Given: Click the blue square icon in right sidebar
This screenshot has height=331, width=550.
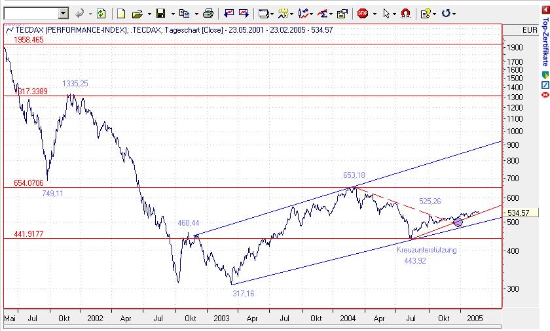Looking at the screenshot, I should click(x=545, y=85).
